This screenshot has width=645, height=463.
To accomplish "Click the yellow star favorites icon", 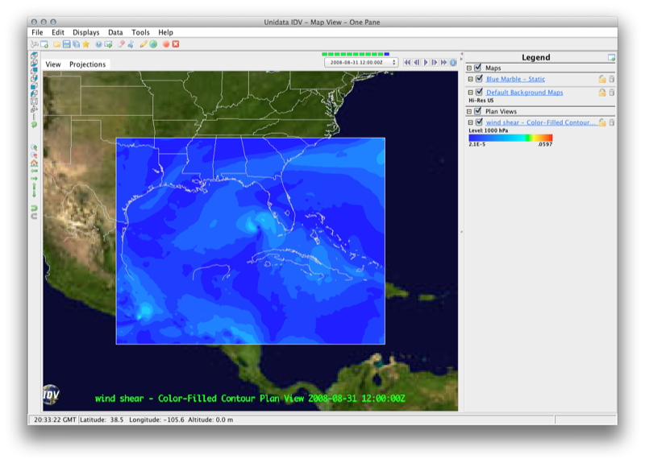I will 85,44.
